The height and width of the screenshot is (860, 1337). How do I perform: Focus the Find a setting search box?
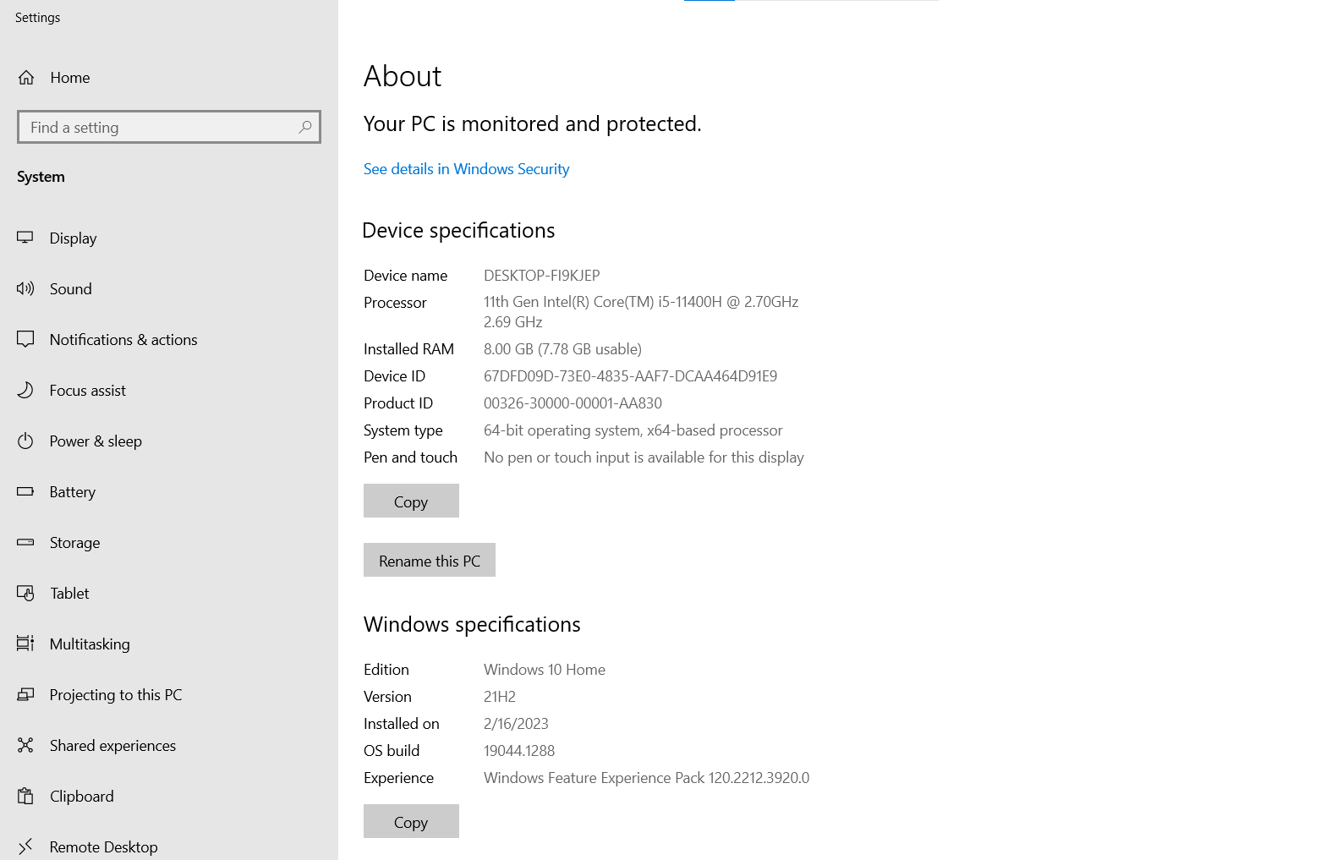tap(161, 127)
